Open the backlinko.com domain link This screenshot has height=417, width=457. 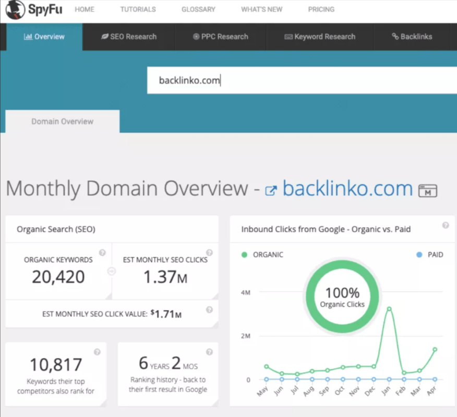click(x=347, y=189)
